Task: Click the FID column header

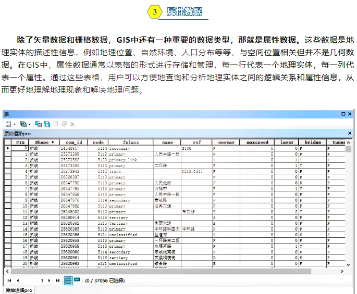Action: point(20,143)
